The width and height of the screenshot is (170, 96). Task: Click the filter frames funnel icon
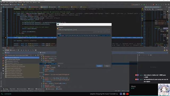tap(38, 55)
